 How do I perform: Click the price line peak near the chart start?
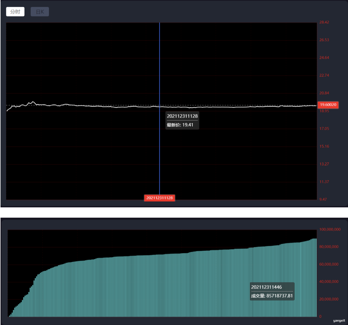click(x=33, y=102)
